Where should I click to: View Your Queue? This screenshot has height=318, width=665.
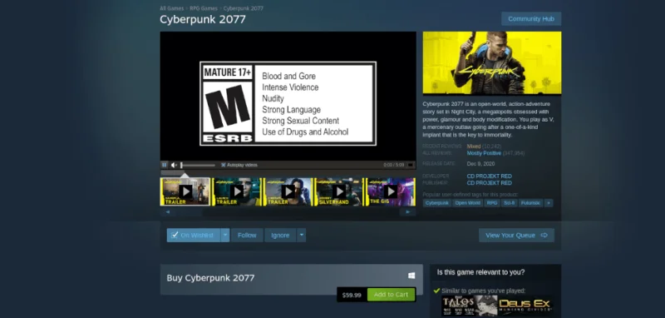click(x=516, y=236)
